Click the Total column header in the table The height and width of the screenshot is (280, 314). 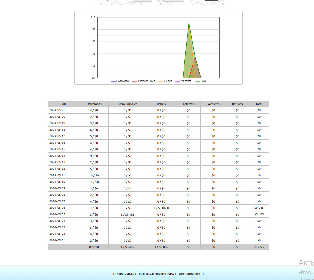pyautogui.click(x=259, y=104)
